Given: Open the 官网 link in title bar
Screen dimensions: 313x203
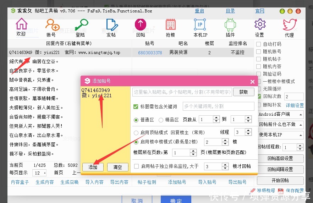Looking at the screenshot, I should point(260,11).
